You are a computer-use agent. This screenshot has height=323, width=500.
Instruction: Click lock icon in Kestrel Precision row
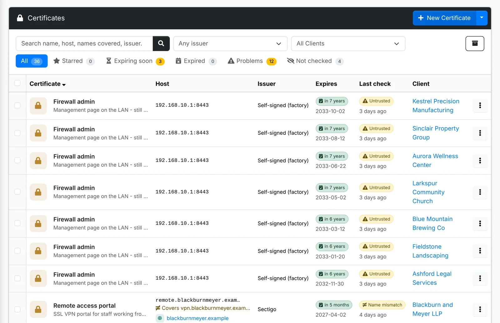(x=38, y=105)
